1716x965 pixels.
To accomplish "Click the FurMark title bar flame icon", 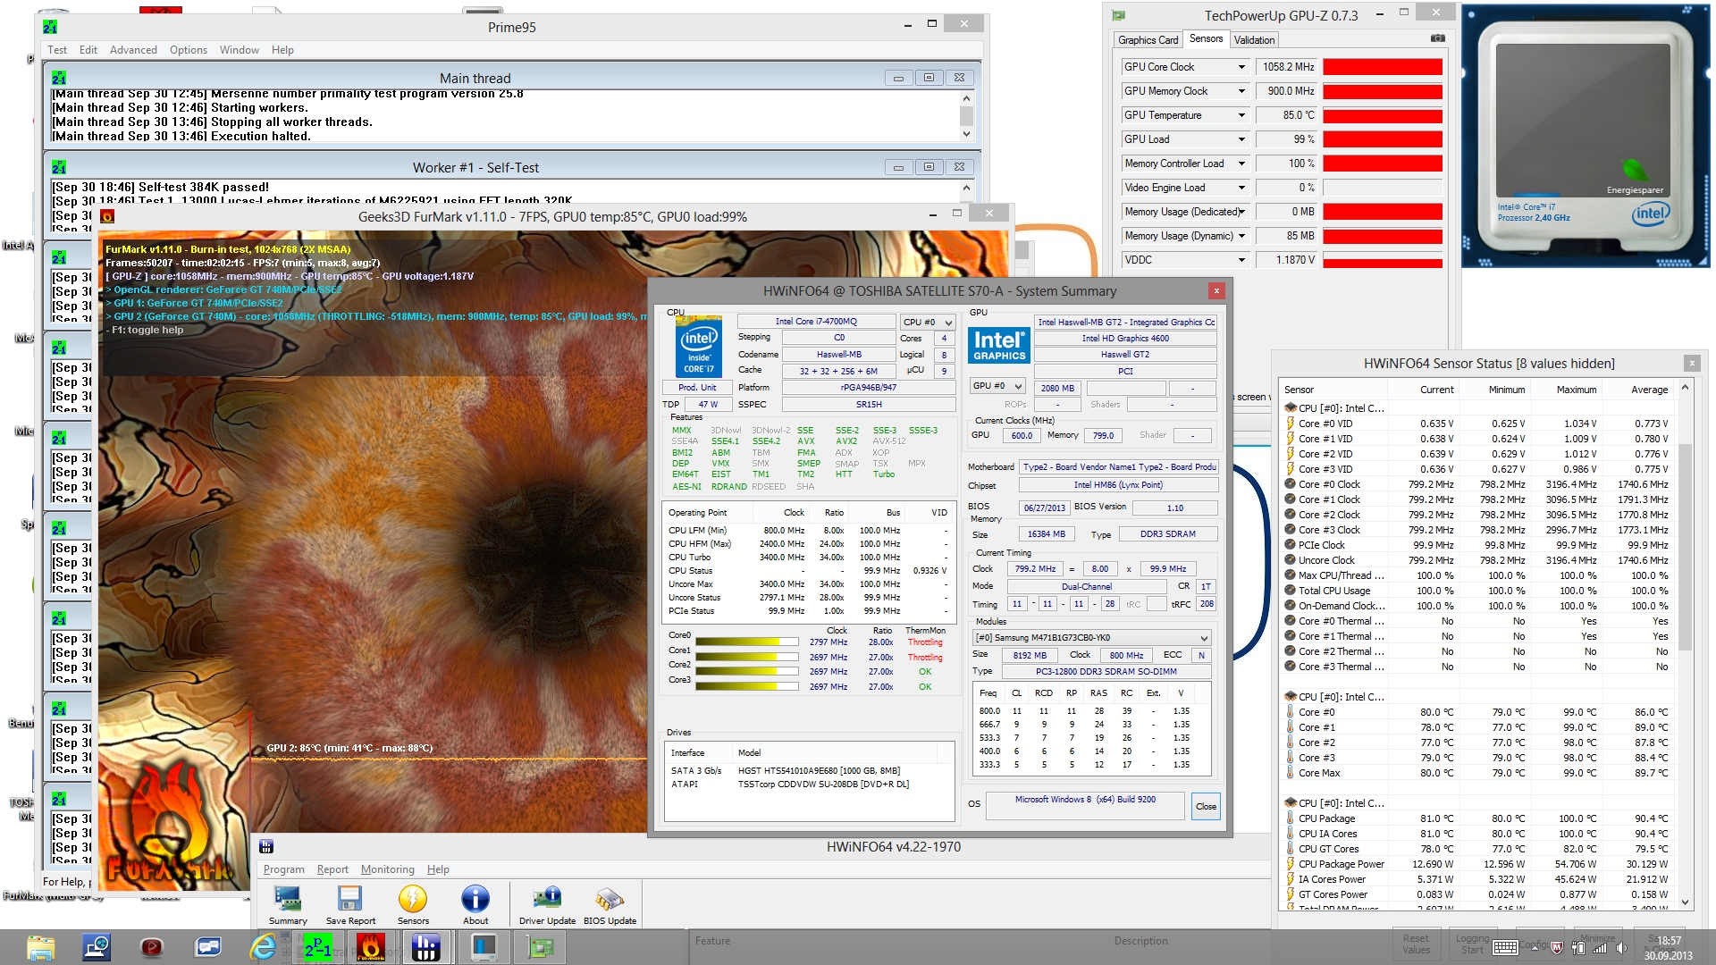I will (x=107, y=216).
